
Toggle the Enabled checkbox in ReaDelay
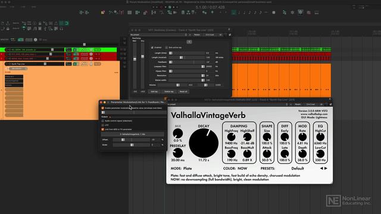pos(152,48)
